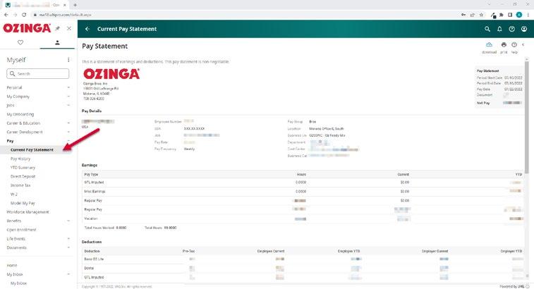Viewport: 534px width, 289px height.
Task: Click the browser back button
Action: (6, 15)
